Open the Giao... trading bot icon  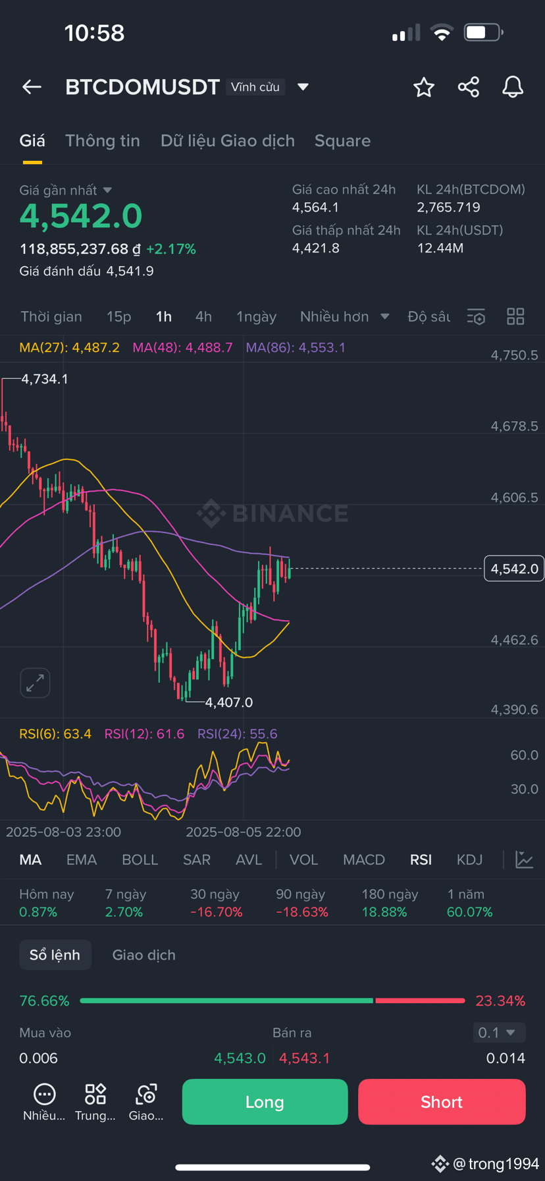[x=146, y=1103]
